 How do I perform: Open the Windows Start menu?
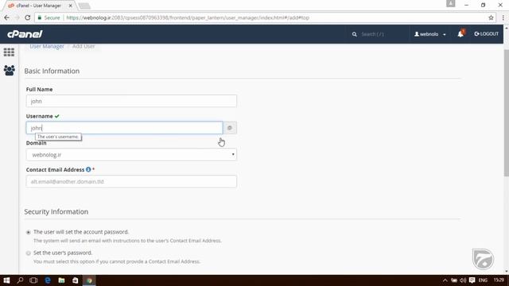6,280
